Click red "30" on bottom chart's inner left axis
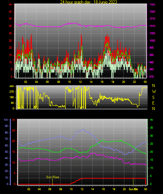This screenshot has width=163, height=194. coord(14,120)
